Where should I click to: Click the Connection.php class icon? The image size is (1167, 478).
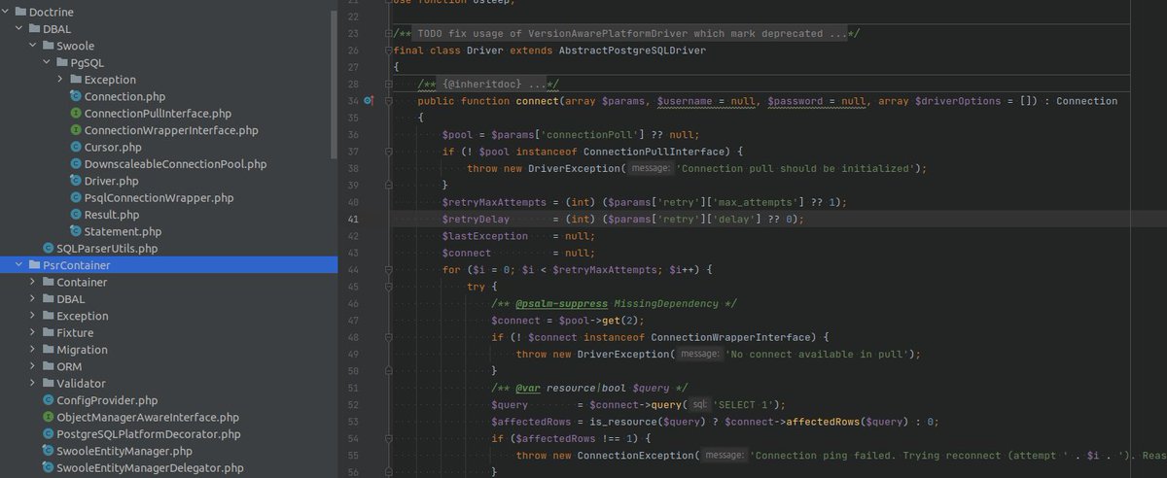click(76, 96)
